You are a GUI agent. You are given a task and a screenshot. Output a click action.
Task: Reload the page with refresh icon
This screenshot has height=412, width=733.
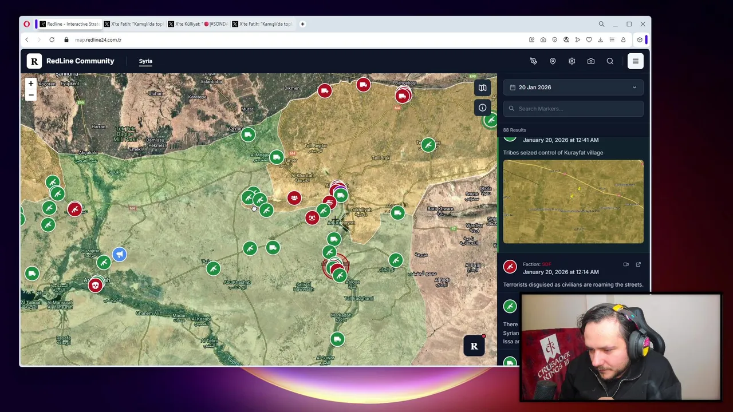pos(52,40)
